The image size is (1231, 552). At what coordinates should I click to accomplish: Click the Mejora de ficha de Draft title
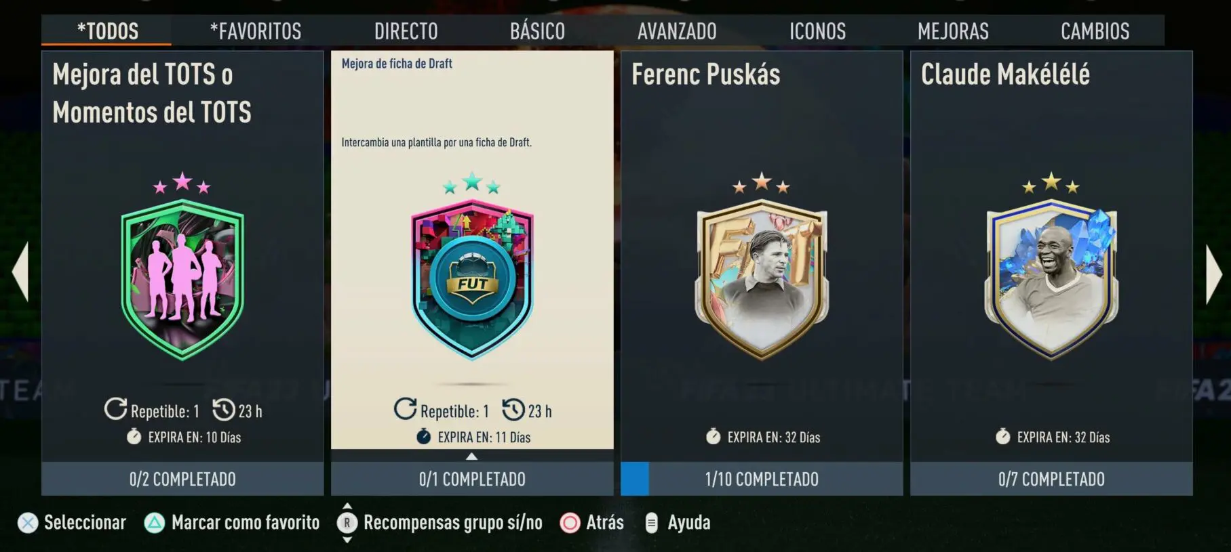pos(397,64)
